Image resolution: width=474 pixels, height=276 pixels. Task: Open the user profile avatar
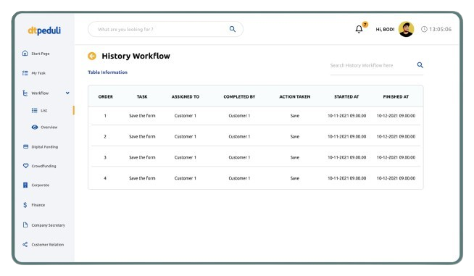[406, 29]
